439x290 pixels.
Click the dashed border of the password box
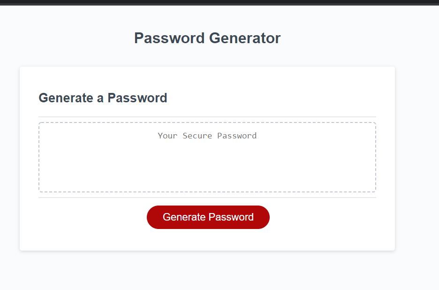click(x=207, y=122)
